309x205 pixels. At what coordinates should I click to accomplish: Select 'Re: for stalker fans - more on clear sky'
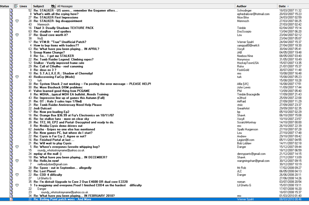click(61, 119)
